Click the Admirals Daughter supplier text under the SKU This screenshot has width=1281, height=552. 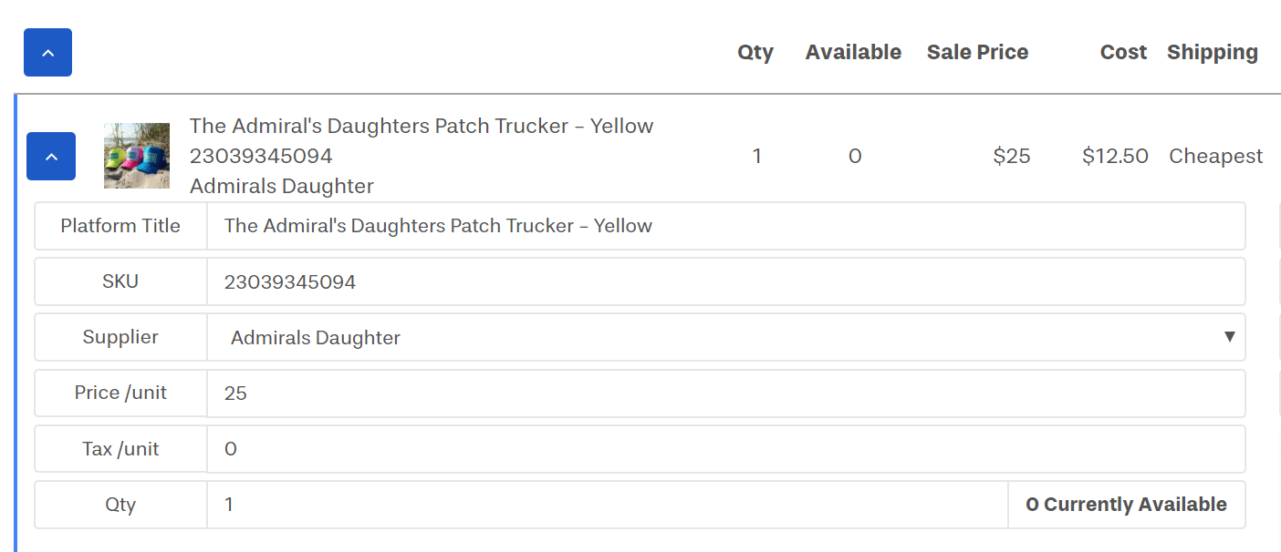281,187
